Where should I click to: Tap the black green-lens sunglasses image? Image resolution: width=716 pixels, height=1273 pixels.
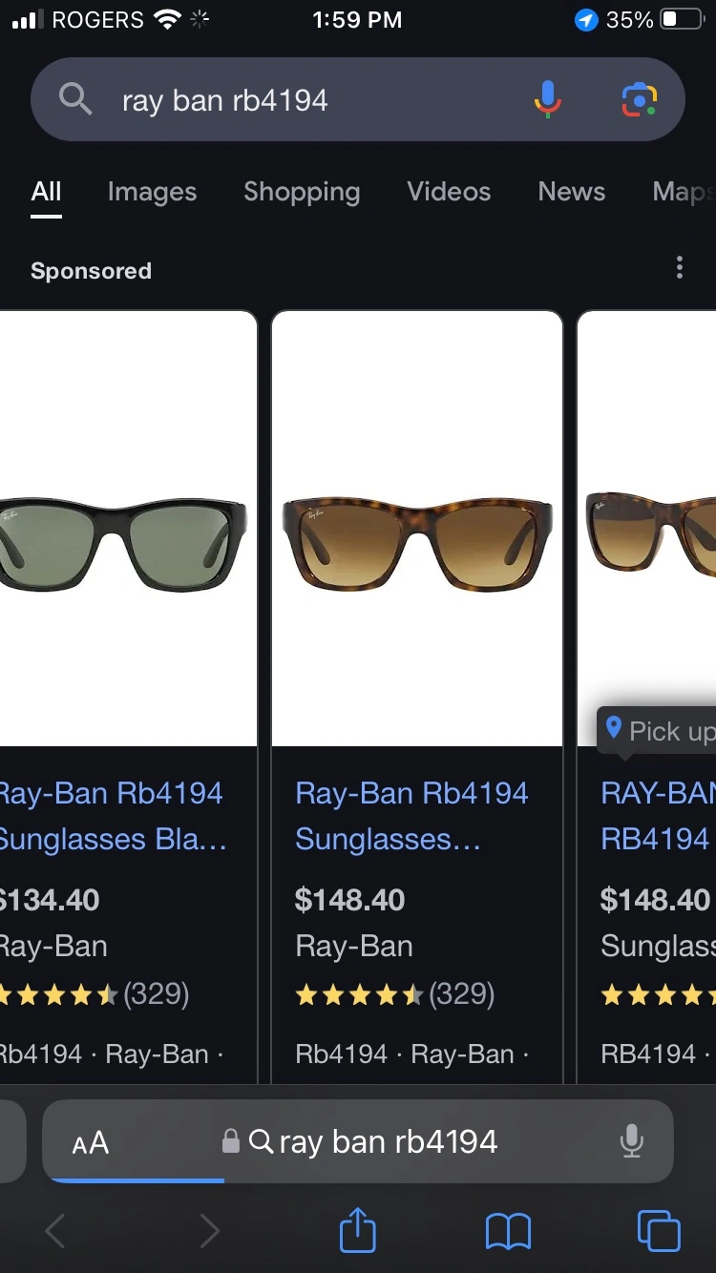pos(124,539)
